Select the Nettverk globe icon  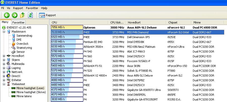click(9, 72)
